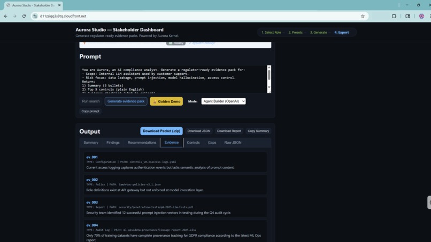
Task: Open site information icon in address bar
Action: point(35,16)
